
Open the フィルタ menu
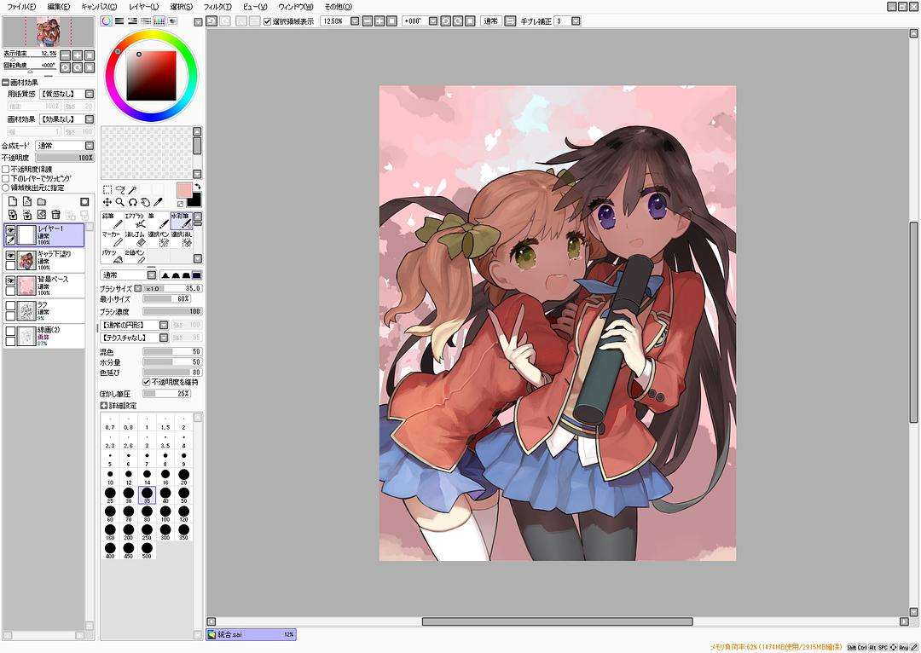point(217,7)
